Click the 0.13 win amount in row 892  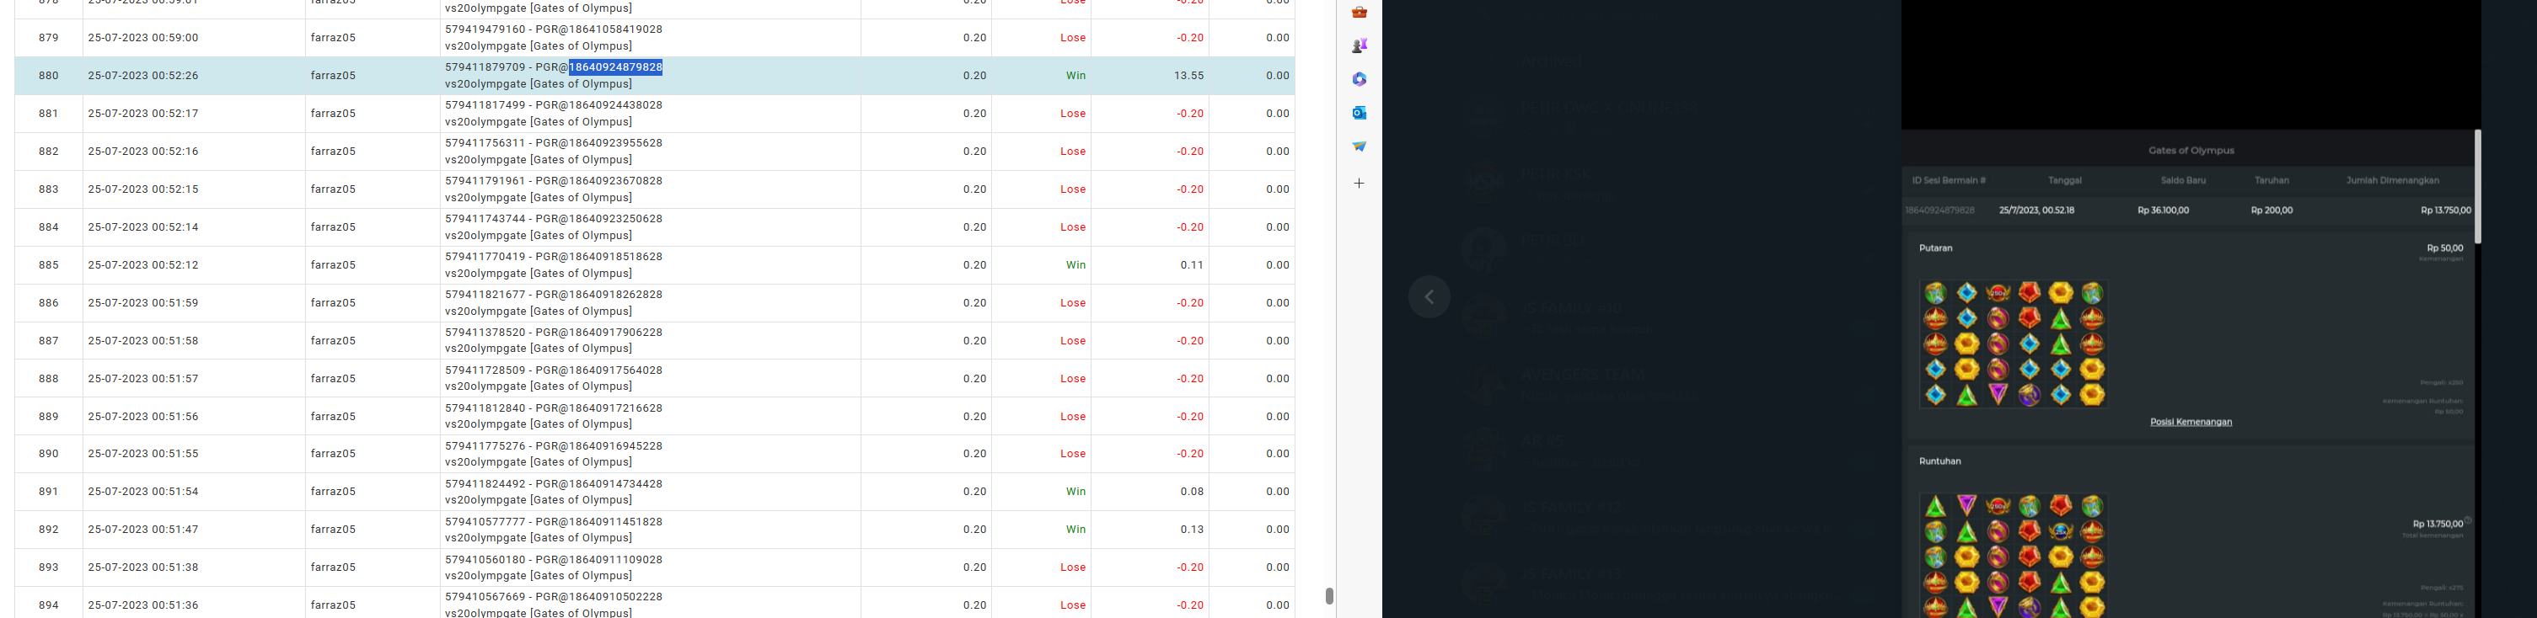coord(1192,530)
